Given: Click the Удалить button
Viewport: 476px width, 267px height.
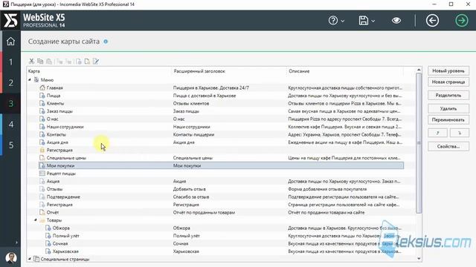Looking at the screenshot, I should point(448,109).
